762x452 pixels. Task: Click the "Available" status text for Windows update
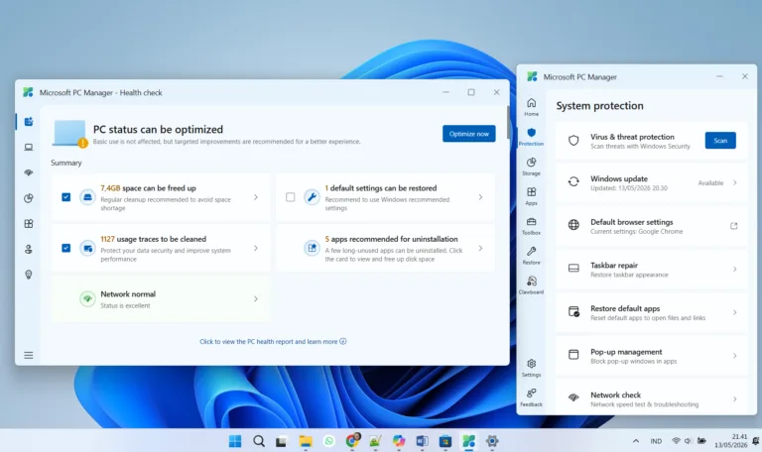tap(710, 183)
